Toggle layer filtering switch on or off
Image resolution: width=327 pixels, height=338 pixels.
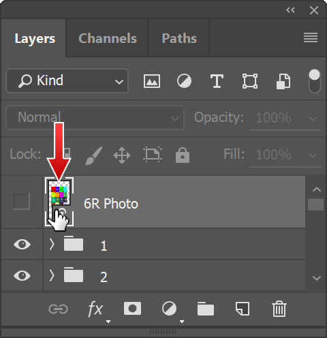coord(315,81)
